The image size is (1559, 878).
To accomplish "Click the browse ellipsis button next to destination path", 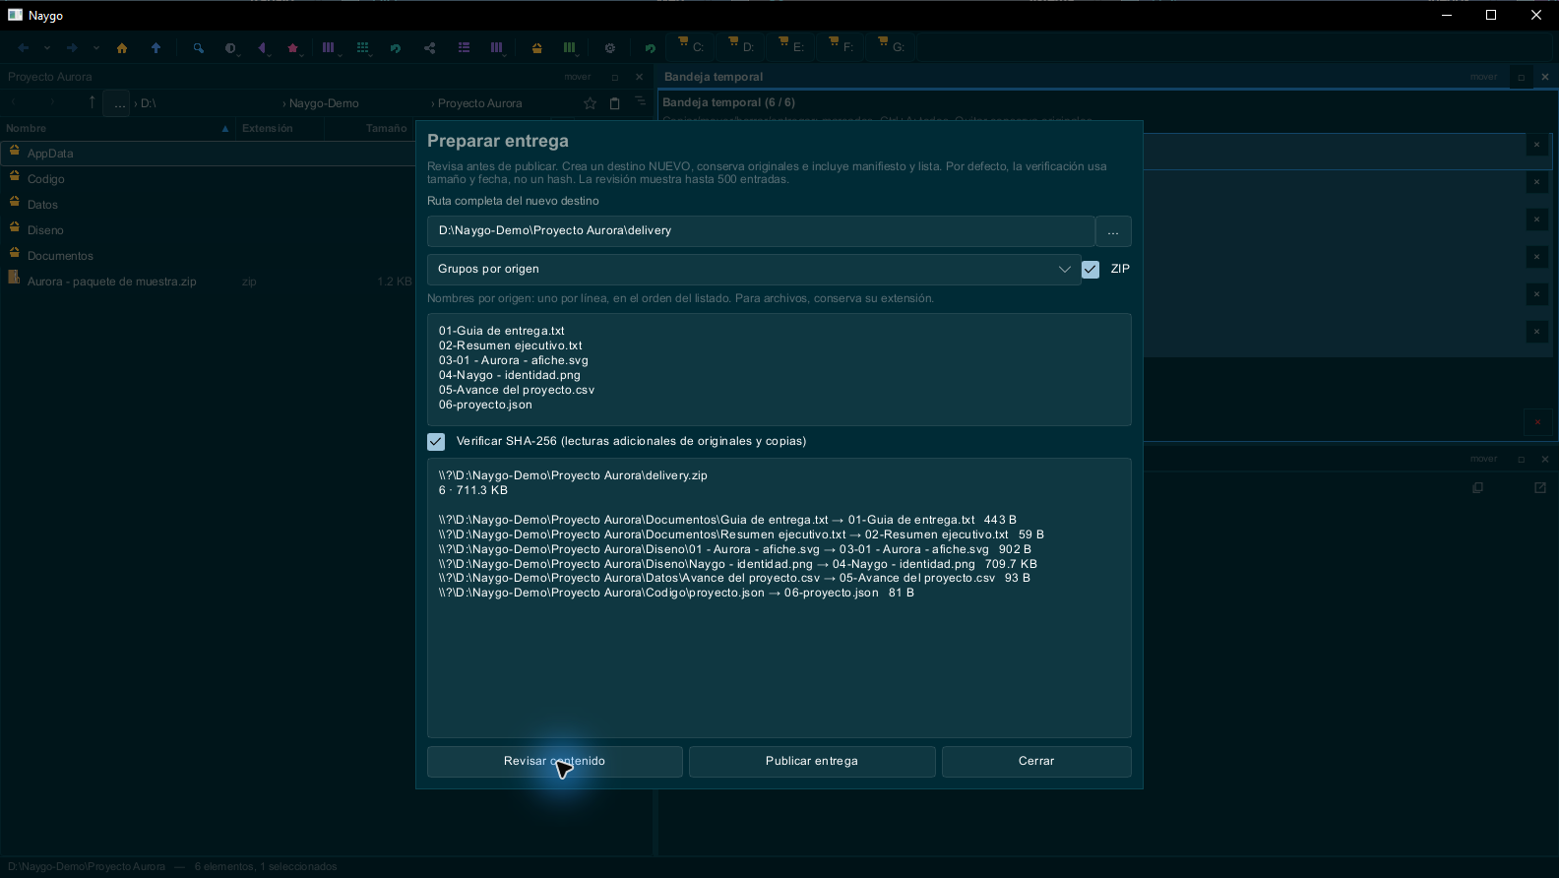I will (x=1113, y=231).
